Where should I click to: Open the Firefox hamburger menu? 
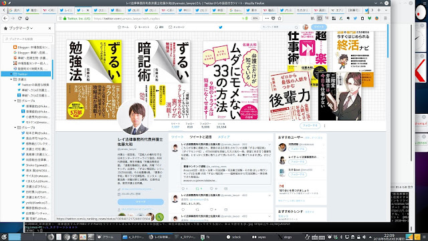point(385,18)
